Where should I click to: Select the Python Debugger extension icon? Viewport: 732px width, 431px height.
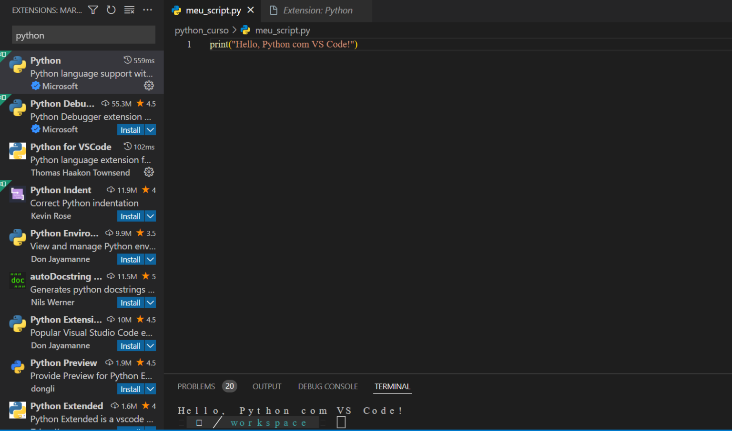coord(18,108)
